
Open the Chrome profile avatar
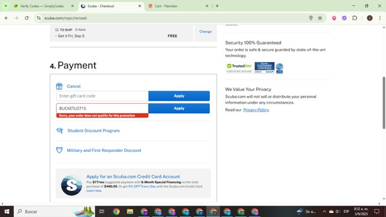pos(370,18)
